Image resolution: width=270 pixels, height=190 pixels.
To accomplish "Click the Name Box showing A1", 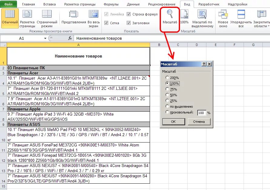I will [x=22, y=38].
